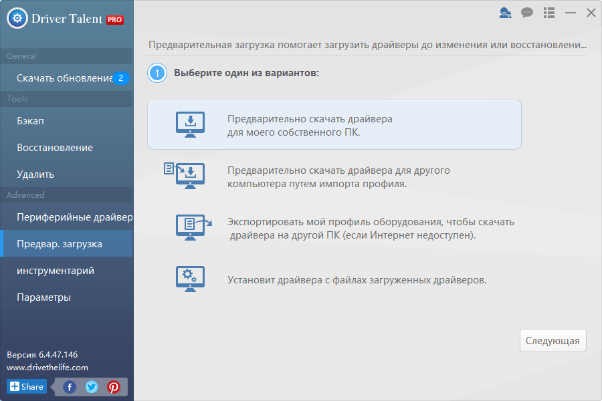Click the Версия 6.4.47.146 text
Image resolution: width=602 pixels, height=401 pixels.
pyautogui.click(x=42, y=355)
